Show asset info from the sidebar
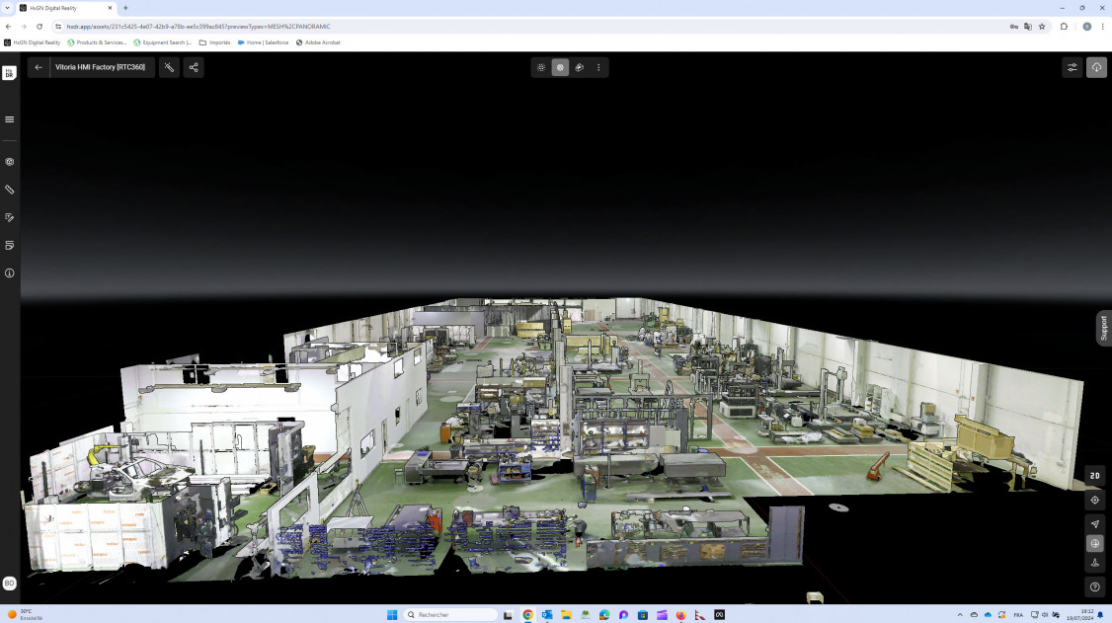The height and width of the screenshot is (623, 1112). (x=10, y=273)
